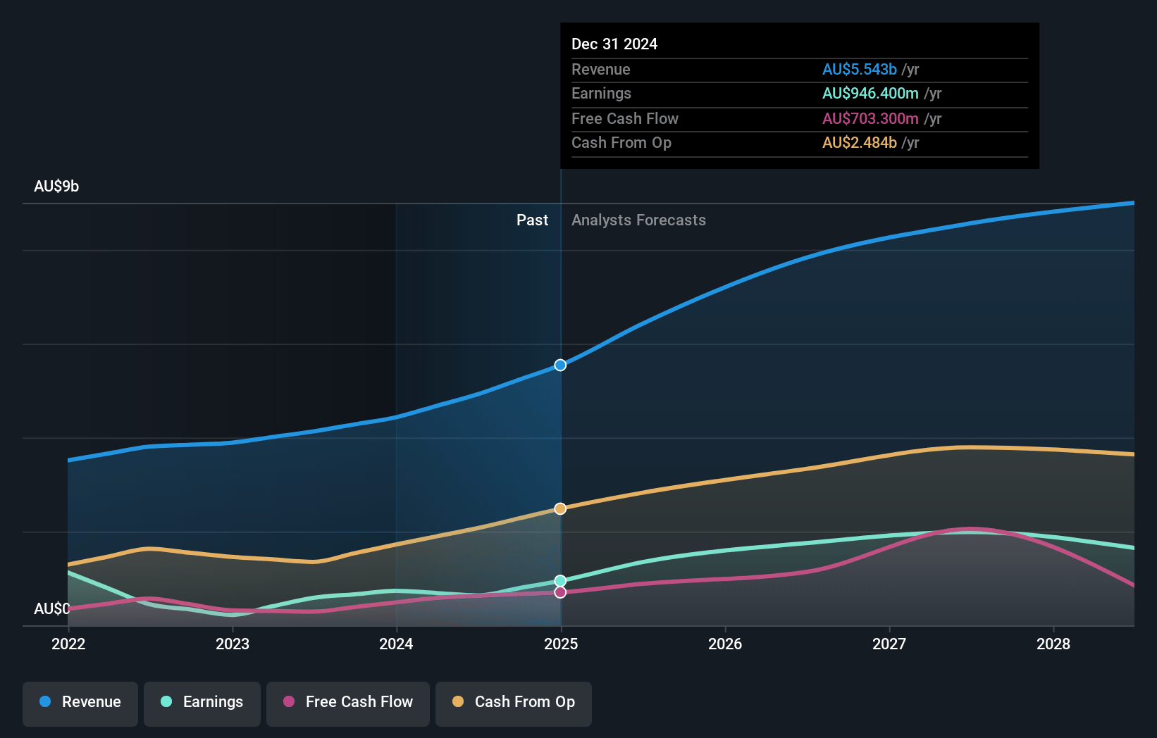1157x738 pixels.
Task: Click the Analysts Forecasts label
Action: [638, 220]
